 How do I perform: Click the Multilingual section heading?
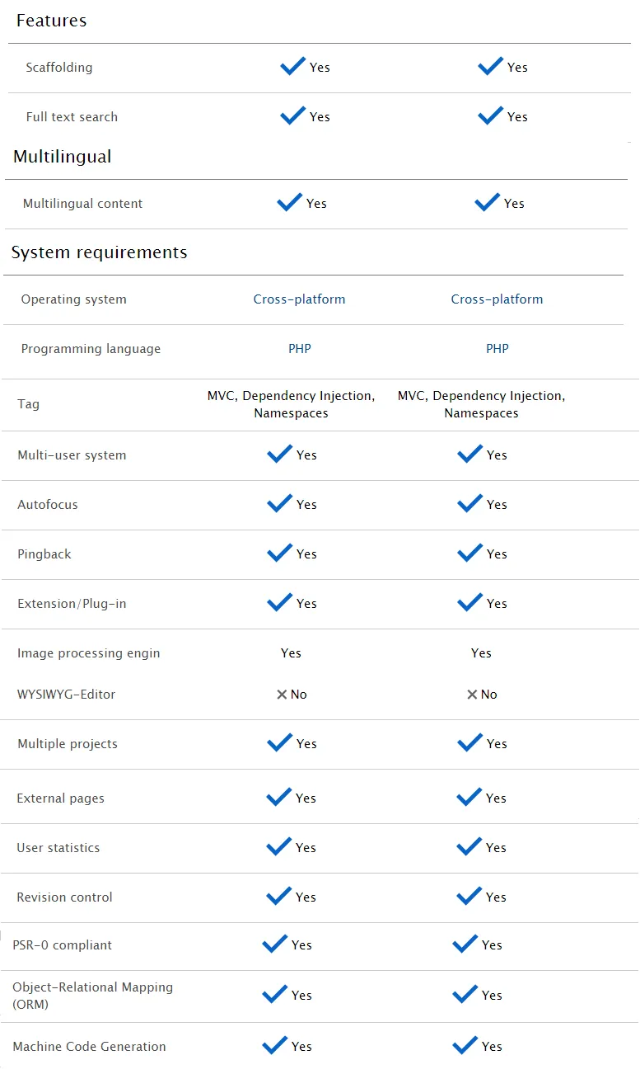(62, 157)
